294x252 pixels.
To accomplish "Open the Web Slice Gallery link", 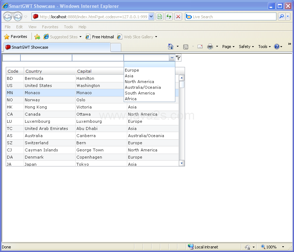I will click(137, 37).
